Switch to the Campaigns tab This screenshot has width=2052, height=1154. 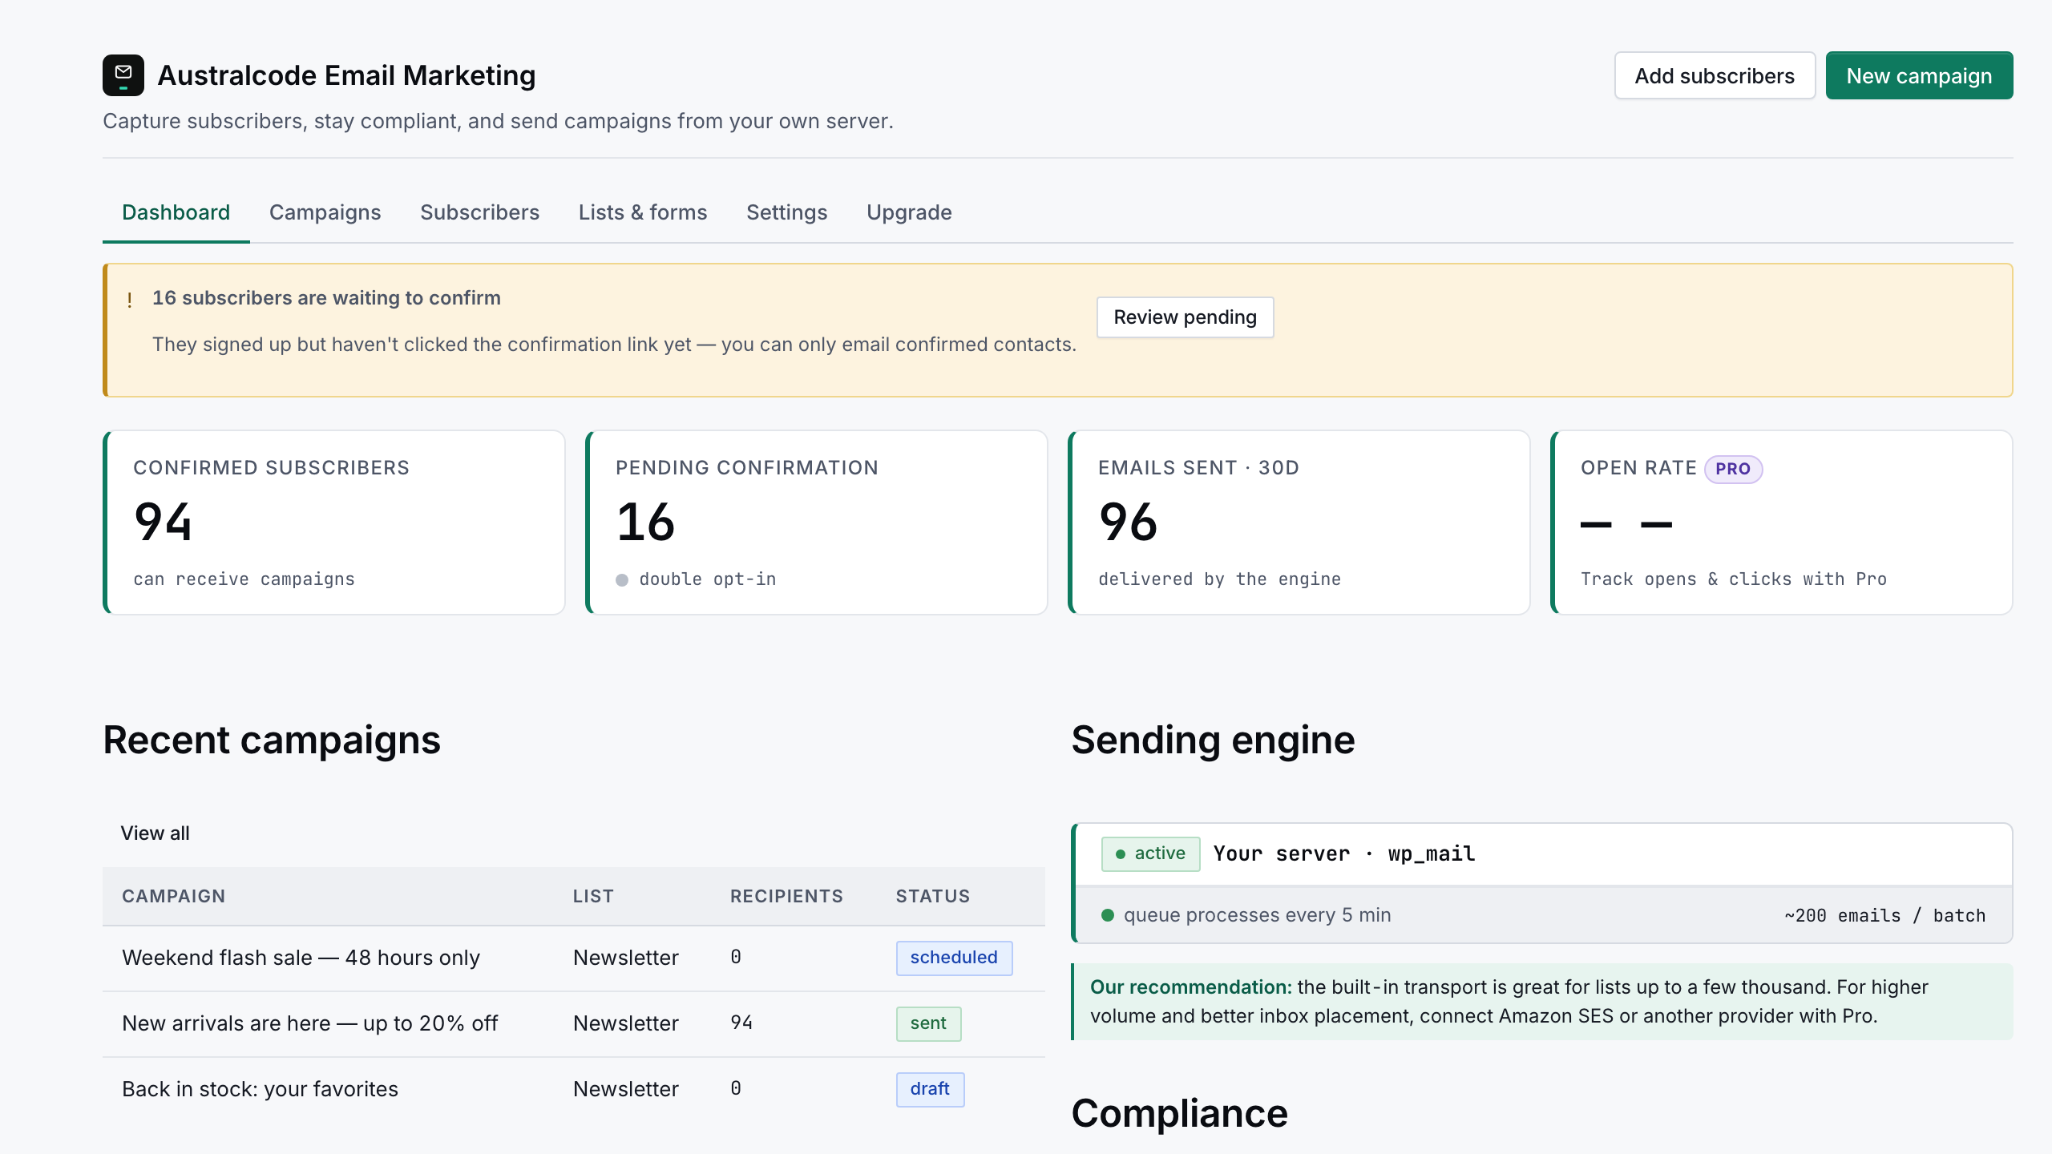pyautogui.click(x=325, y=212)
